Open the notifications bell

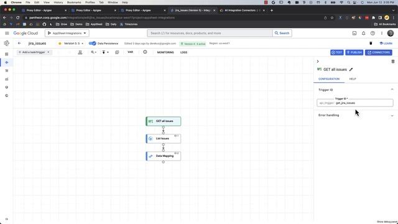363,33
